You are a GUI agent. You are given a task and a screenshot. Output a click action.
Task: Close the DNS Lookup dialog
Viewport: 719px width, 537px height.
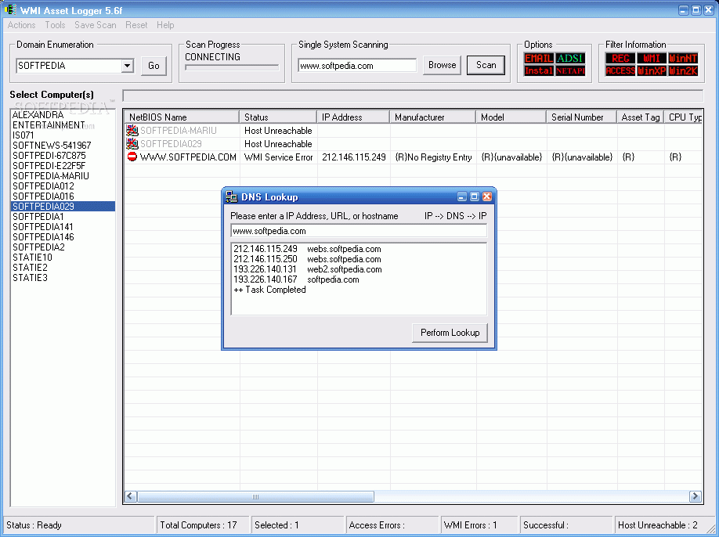click(487, 196)
